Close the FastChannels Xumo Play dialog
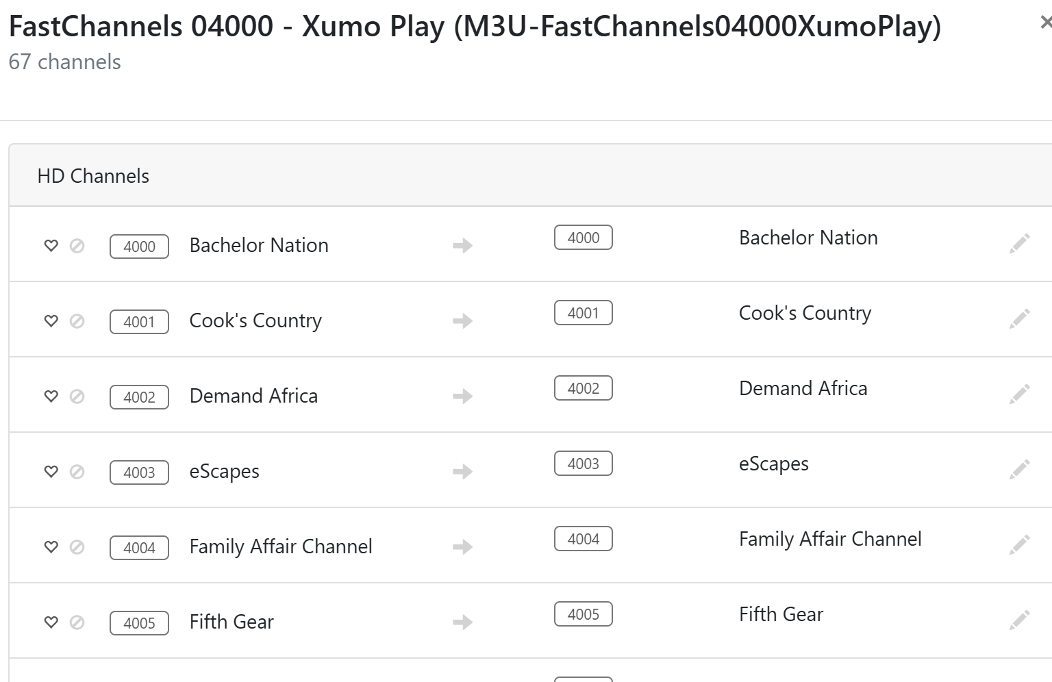Viewport: 1052px width, 682px height. [1045, 23]
